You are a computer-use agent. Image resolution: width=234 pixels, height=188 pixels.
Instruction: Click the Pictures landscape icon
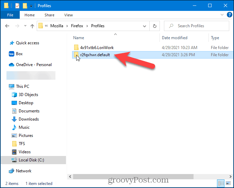pyautogui.click(x=14, y=136)
